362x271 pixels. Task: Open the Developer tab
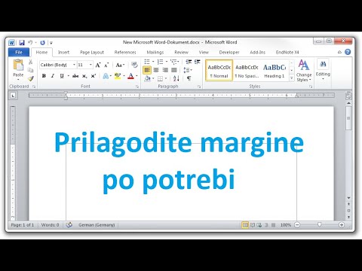[x=229, y=52]
